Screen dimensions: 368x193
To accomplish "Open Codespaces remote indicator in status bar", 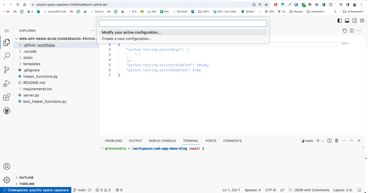I will 36,190.
